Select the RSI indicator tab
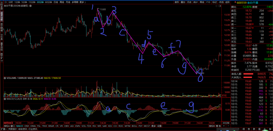Screen dimensions: 273x131 point(94,126)
